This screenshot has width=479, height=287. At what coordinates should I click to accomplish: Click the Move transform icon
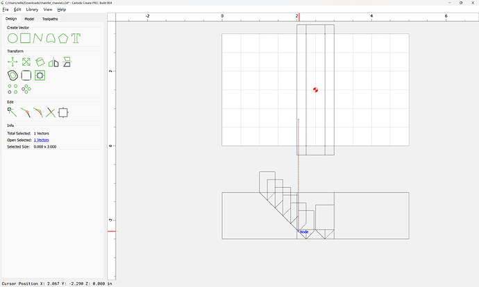[12, 62]
